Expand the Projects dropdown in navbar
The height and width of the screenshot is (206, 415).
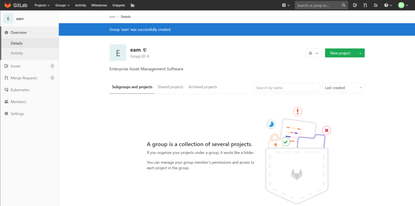click(42, 5)
